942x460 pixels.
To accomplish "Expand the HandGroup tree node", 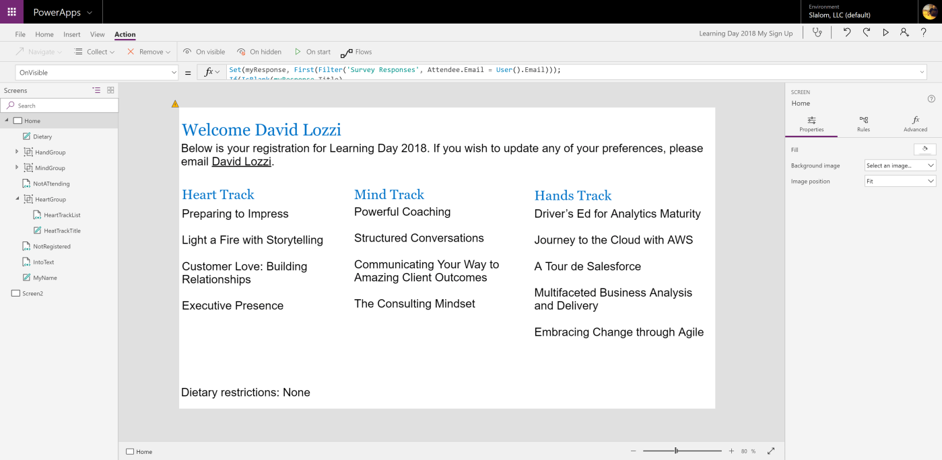I will (17, 152).
